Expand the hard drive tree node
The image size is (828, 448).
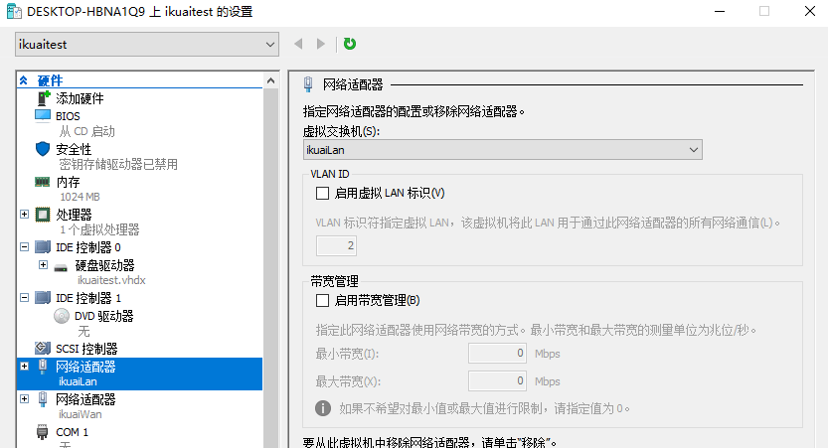coord(44,265)
